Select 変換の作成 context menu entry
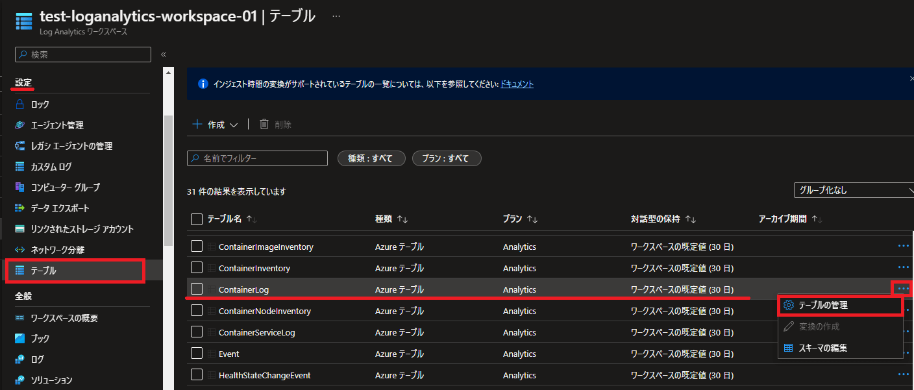The height and width of the screenshot is (390, 914). click(x=840, y=326)
